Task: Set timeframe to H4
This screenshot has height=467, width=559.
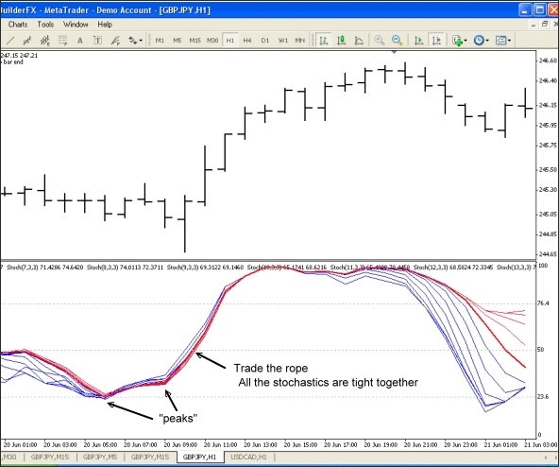Action: click(x=247, y=41)
